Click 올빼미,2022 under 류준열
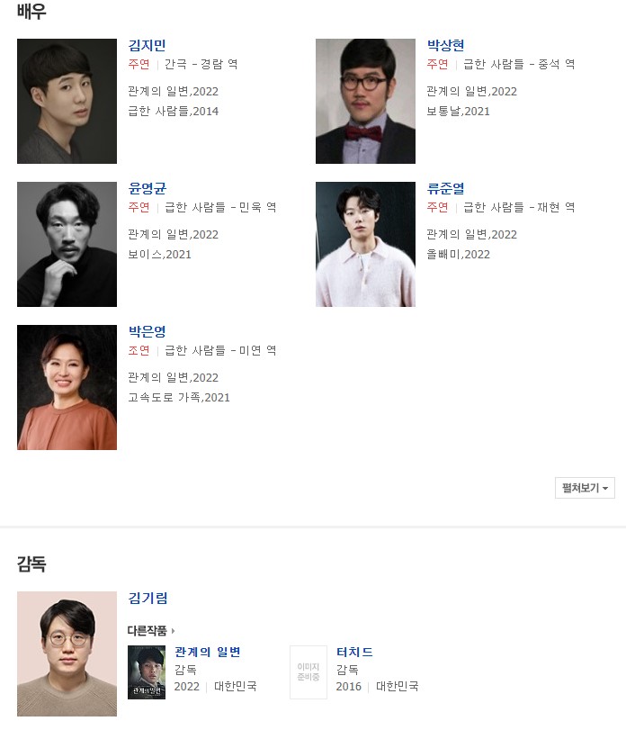 pyautogui.click(x=459, y=254)
